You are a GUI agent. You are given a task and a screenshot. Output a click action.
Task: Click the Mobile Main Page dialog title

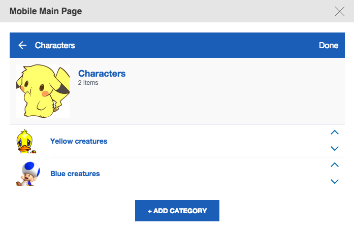[46, 11]
